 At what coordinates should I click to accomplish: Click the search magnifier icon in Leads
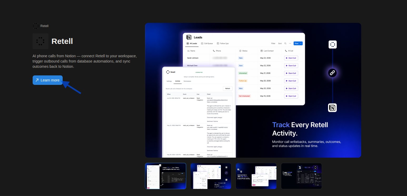coord(285,43)
